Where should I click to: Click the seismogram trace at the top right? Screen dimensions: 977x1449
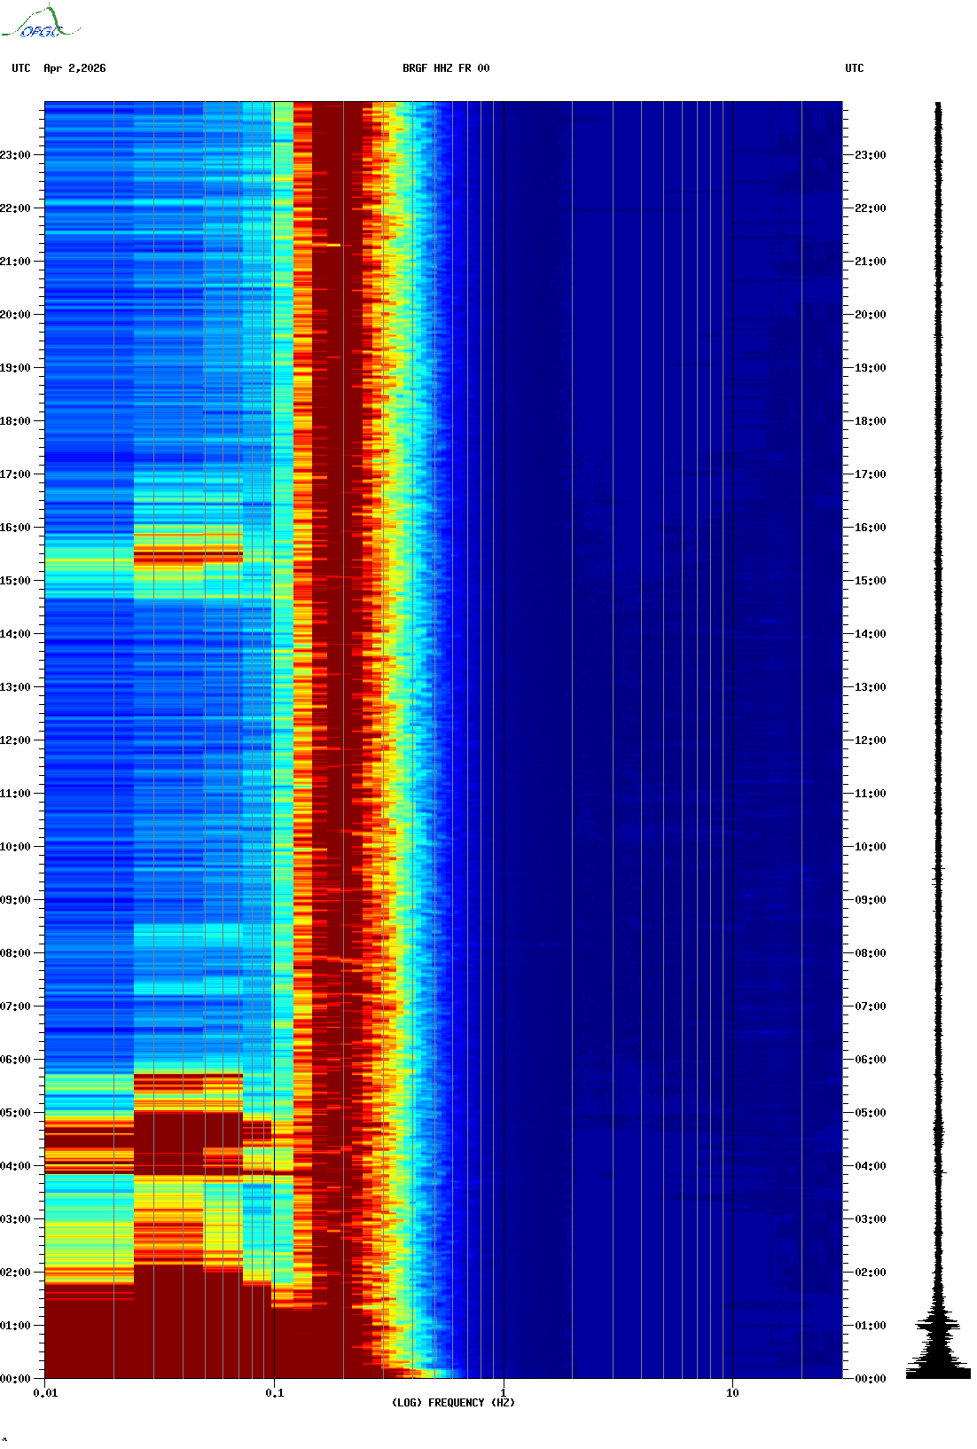click(938, 177)
